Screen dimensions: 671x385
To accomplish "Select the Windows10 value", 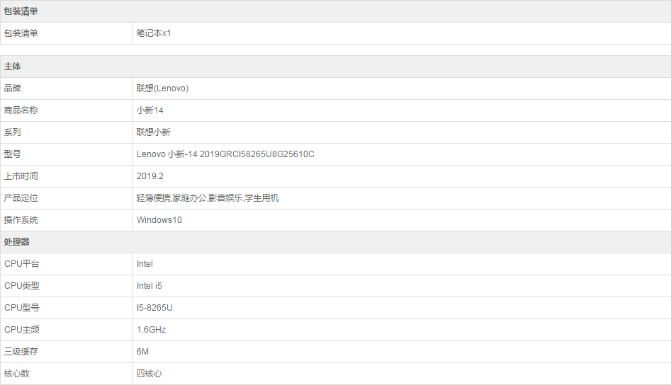I will click(x=159, y=220).
